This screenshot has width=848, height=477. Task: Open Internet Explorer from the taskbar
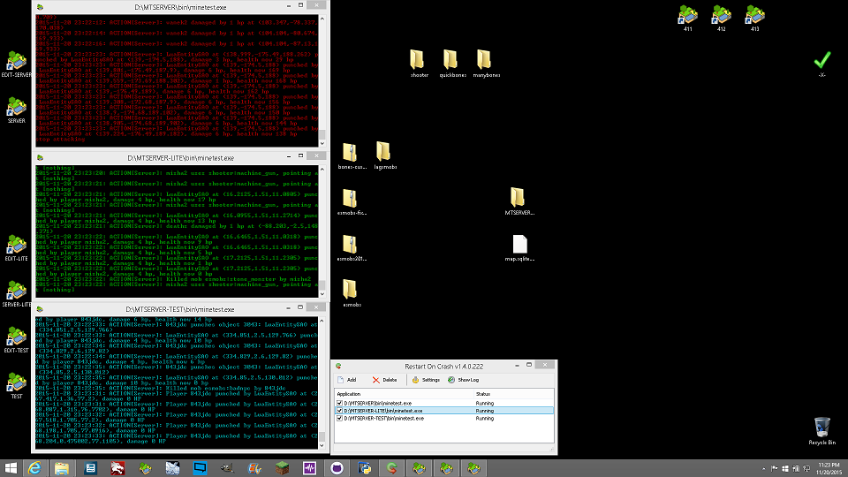tap(36, 467)
